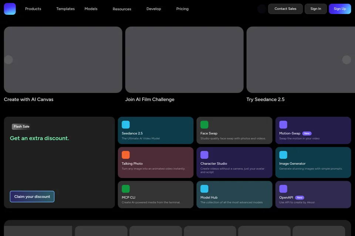Click the Try Seedance 2.5 caption

[x=266, y=99]
